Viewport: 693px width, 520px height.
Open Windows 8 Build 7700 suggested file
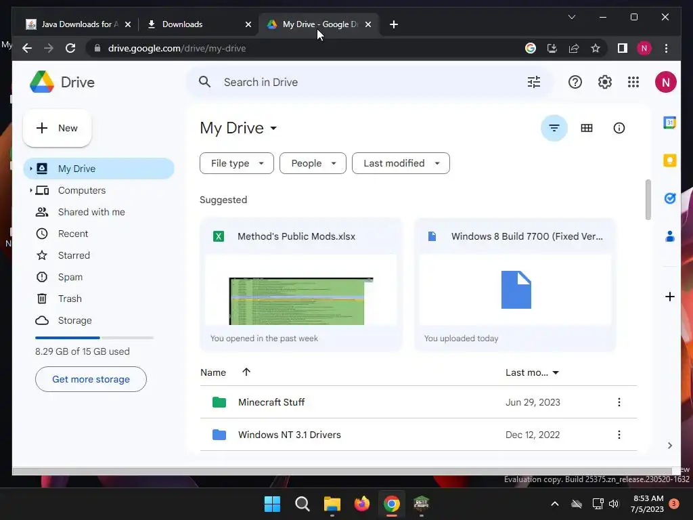point(515,285)
